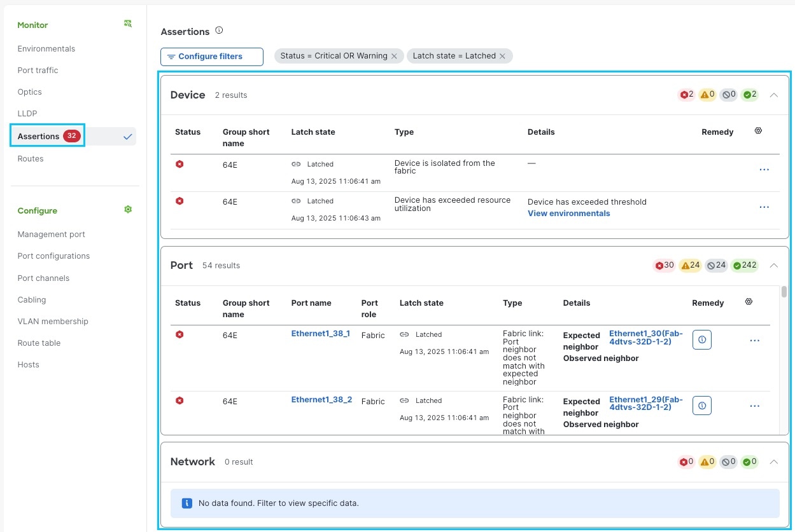The width and height of the screenshot is (795, 532).
Task: Open Port table column settings gear
Action: pos(749,302)
